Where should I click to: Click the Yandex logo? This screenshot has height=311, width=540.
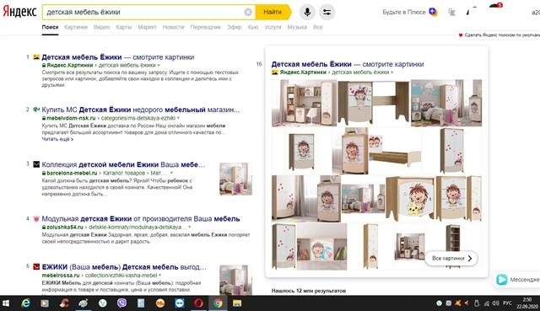(x=19, y=12)
